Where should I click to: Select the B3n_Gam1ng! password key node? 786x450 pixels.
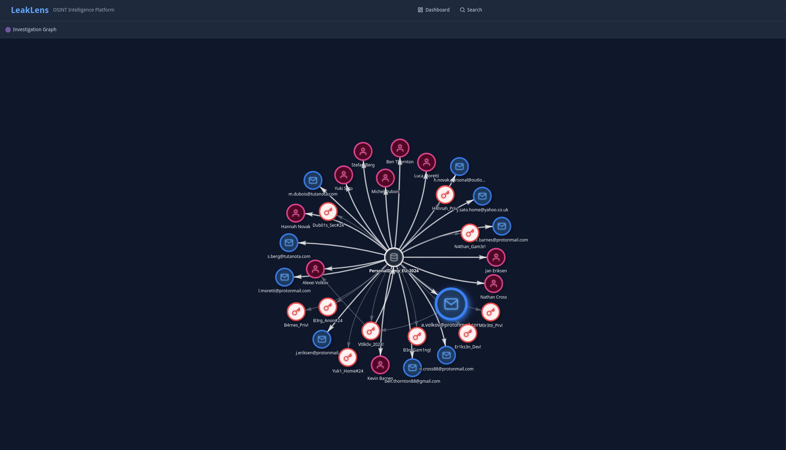click(417, 336)
